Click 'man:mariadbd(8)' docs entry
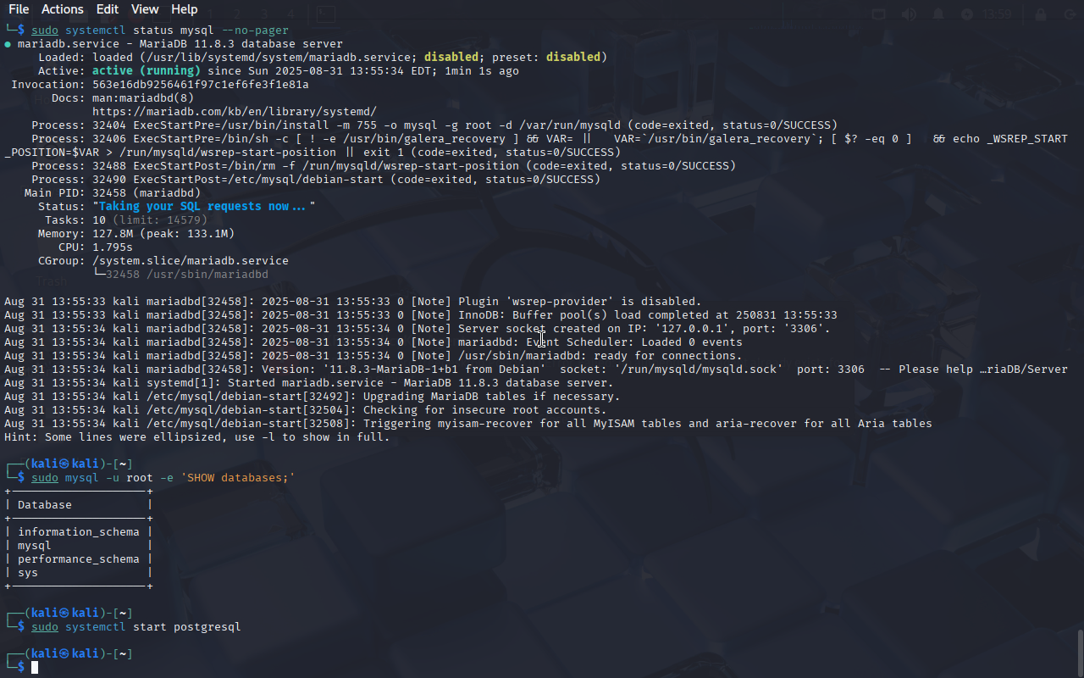 pos(143,98)
